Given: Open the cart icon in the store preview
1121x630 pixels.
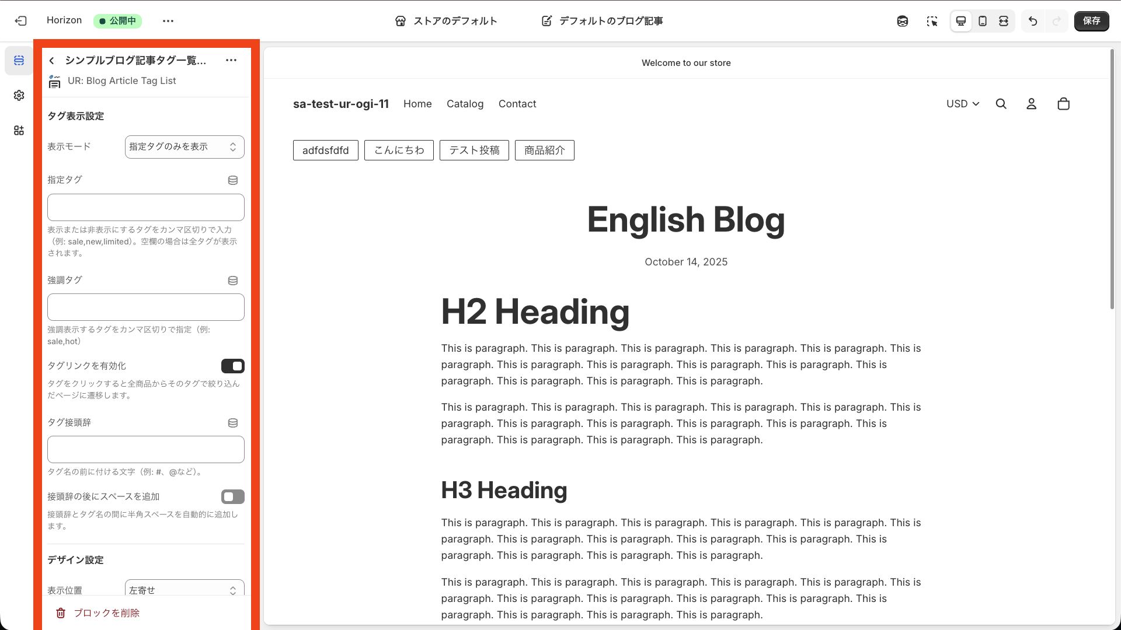Looking at the screenshot, I should (x=1063, y=103).
